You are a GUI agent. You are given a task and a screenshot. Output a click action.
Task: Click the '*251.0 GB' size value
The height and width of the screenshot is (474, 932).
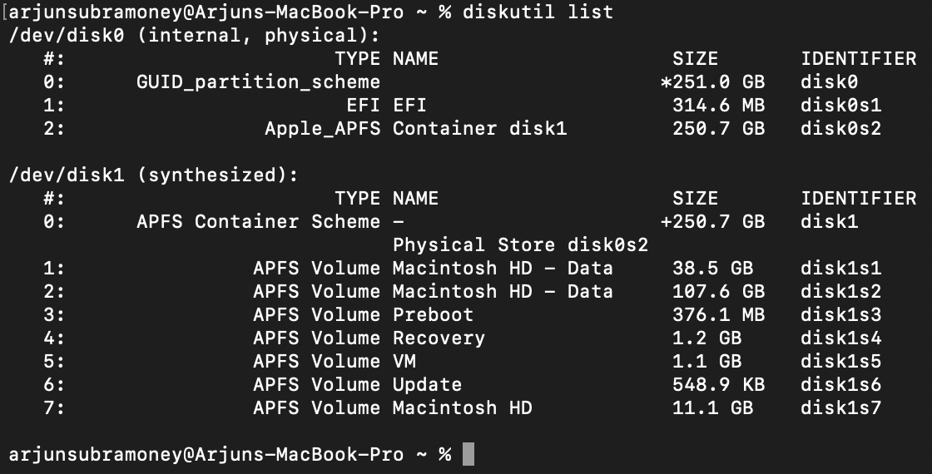712,82
